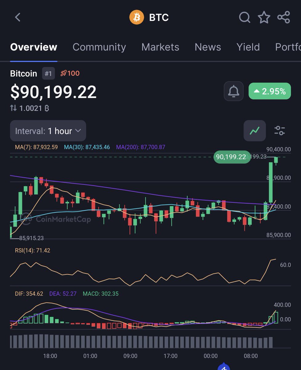The height and width of the screenshot is (370, 301).
Task: Set a price alert with bell icon
Action: pyautogui.click(x=234, y=91)
